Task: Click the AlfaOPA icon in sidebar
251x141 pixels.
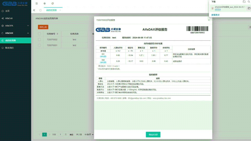Action: coord(3,26)
